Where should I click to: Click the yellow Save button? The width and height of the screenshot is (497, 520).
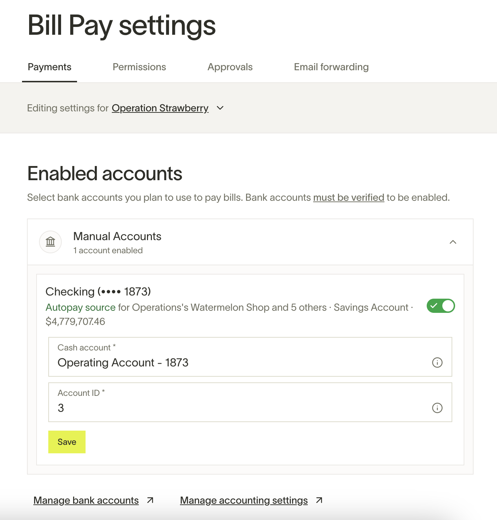pyautogui.click(x=67, y=442)
